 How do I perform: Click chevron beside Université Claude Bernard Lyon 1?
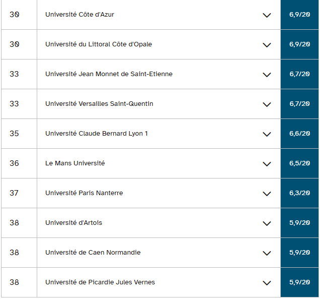pos(267,134)
